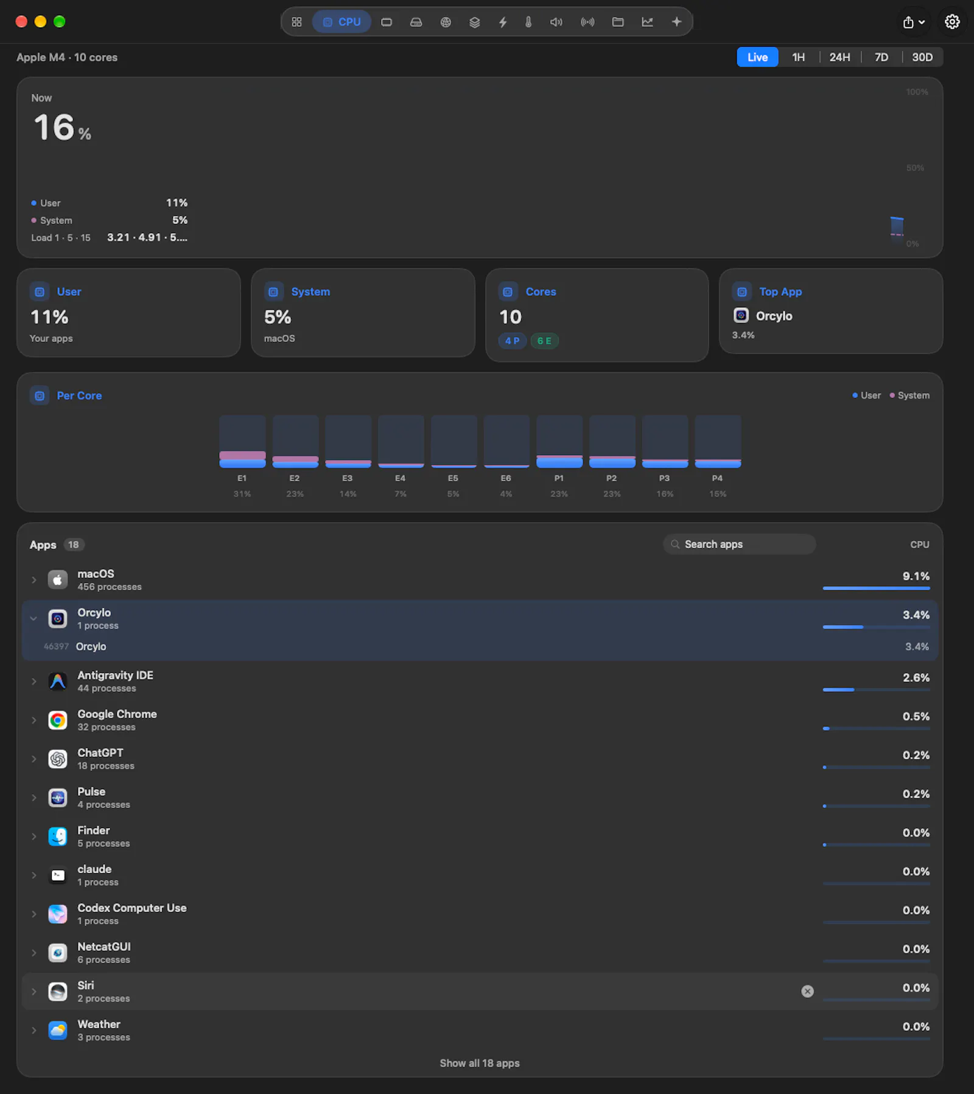This screenshot has height=1094, width=974.
Task: Click the 6 E efficiency cores badge
Action: coord(544,341)
